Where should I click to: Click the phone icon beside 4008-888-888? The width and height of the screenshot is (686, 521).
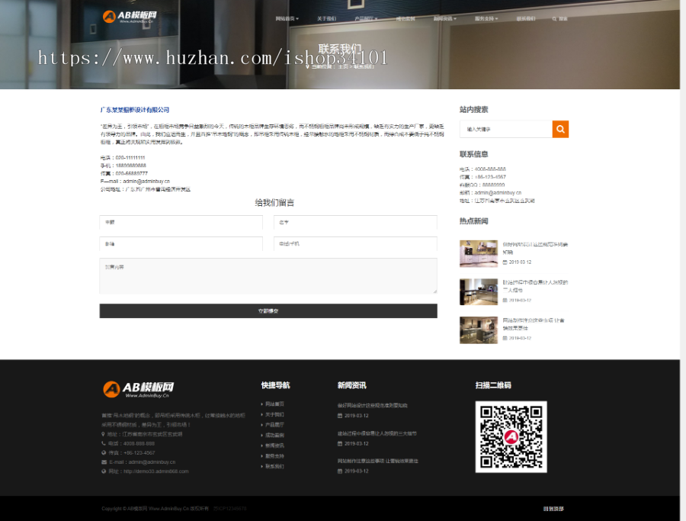(x=103, y=443)
